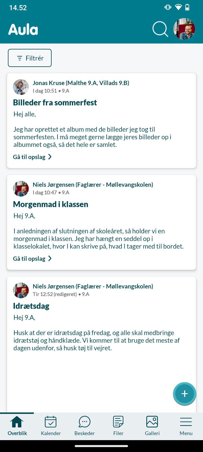Open the Kalender tab
The width and height of the screenshot is (203, 452).
pos(51,426)
